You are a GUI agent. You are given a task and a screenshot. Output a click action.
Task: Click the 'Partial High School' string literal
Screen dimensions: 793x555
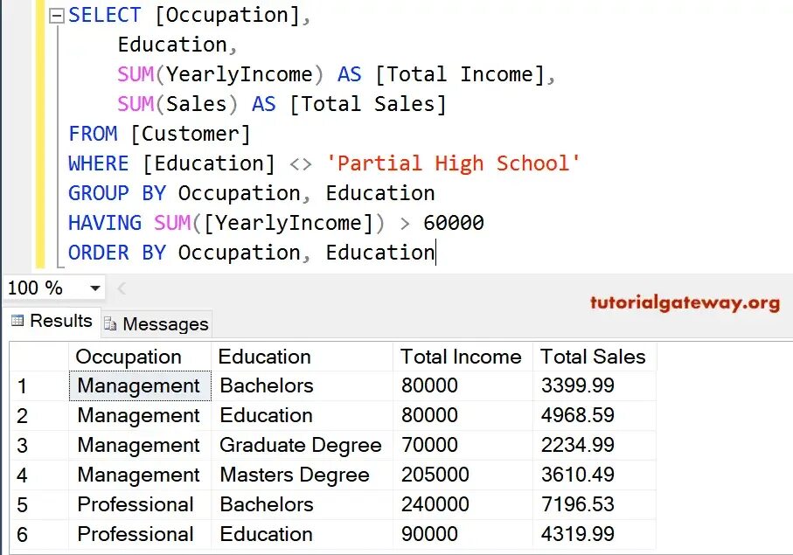click(453, 163)
